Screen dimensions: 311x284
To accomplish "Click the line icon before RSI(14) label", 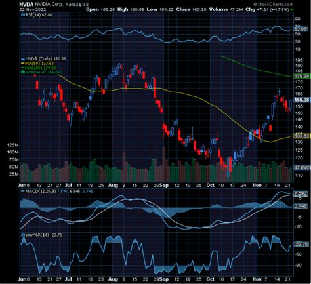I will coord(23,15).
